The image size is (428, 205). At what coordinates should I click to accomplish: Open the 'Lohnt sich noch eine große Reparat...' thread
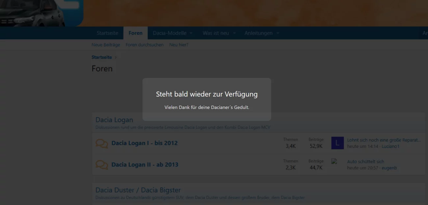(384, 140)
